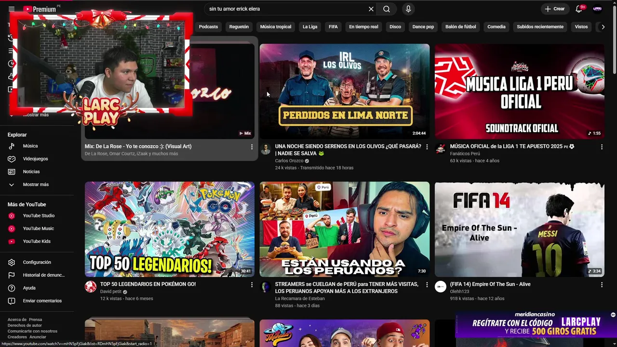Open Noticias in the sidebar

pos(37,172)
